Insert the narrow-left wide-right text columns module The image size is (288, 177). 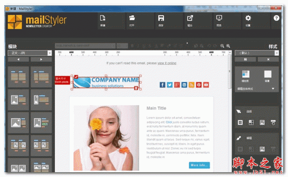coord(41,77)
